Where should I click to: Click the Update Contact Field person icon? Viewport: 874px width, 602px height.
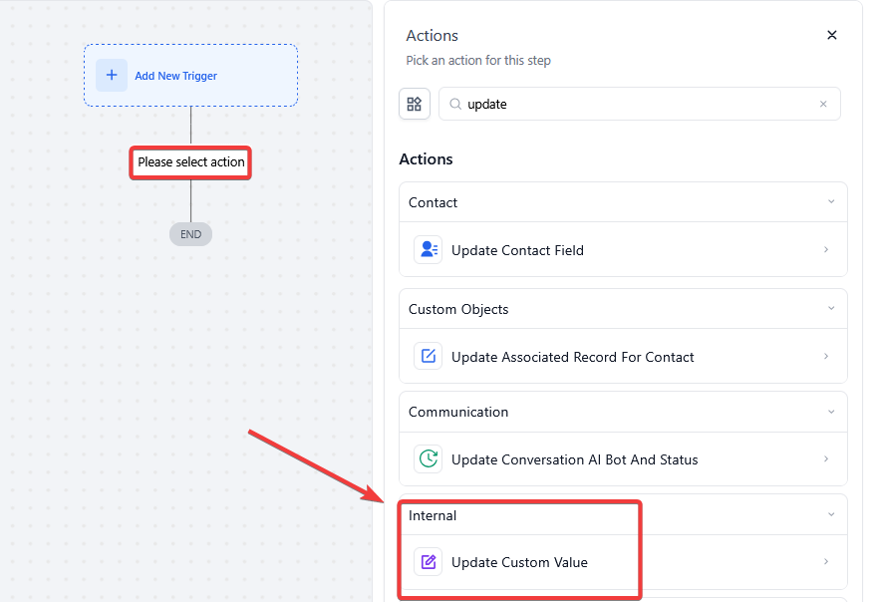pos(429,250)
